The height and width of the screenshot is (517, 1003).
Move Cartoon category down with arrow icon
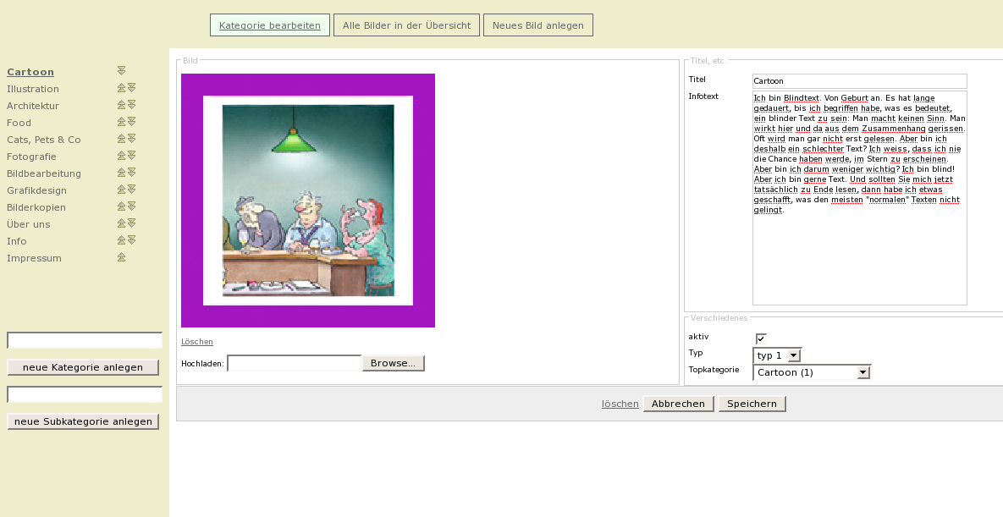tap(121, 71)
